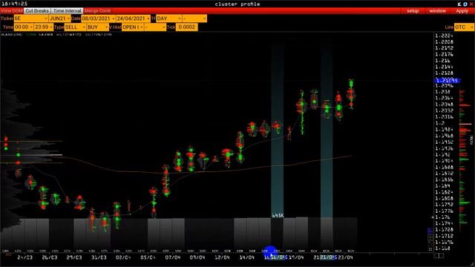Open the setup menu

coord(413,11)
